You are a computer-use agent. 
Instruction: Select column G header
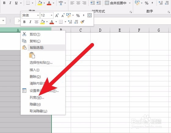(159, 30)
